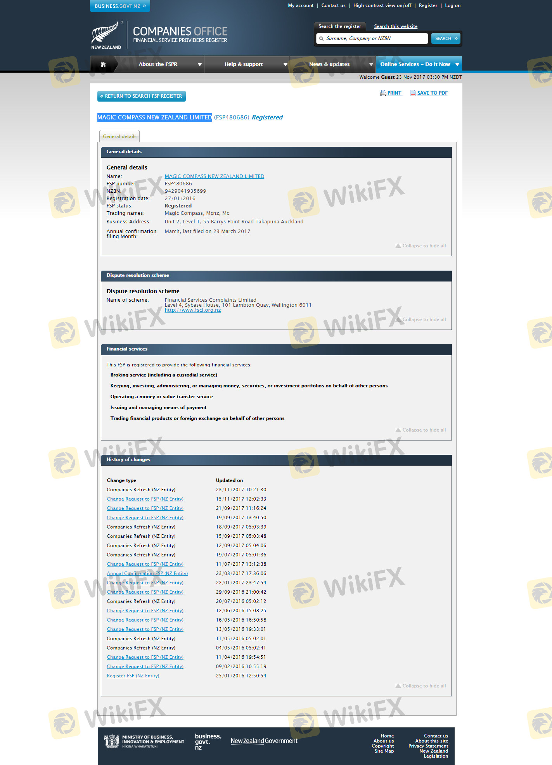Toggle High contrast view on/off
Image resolution: width=552 pixels, height=765 pixels.
coord(382,5)
